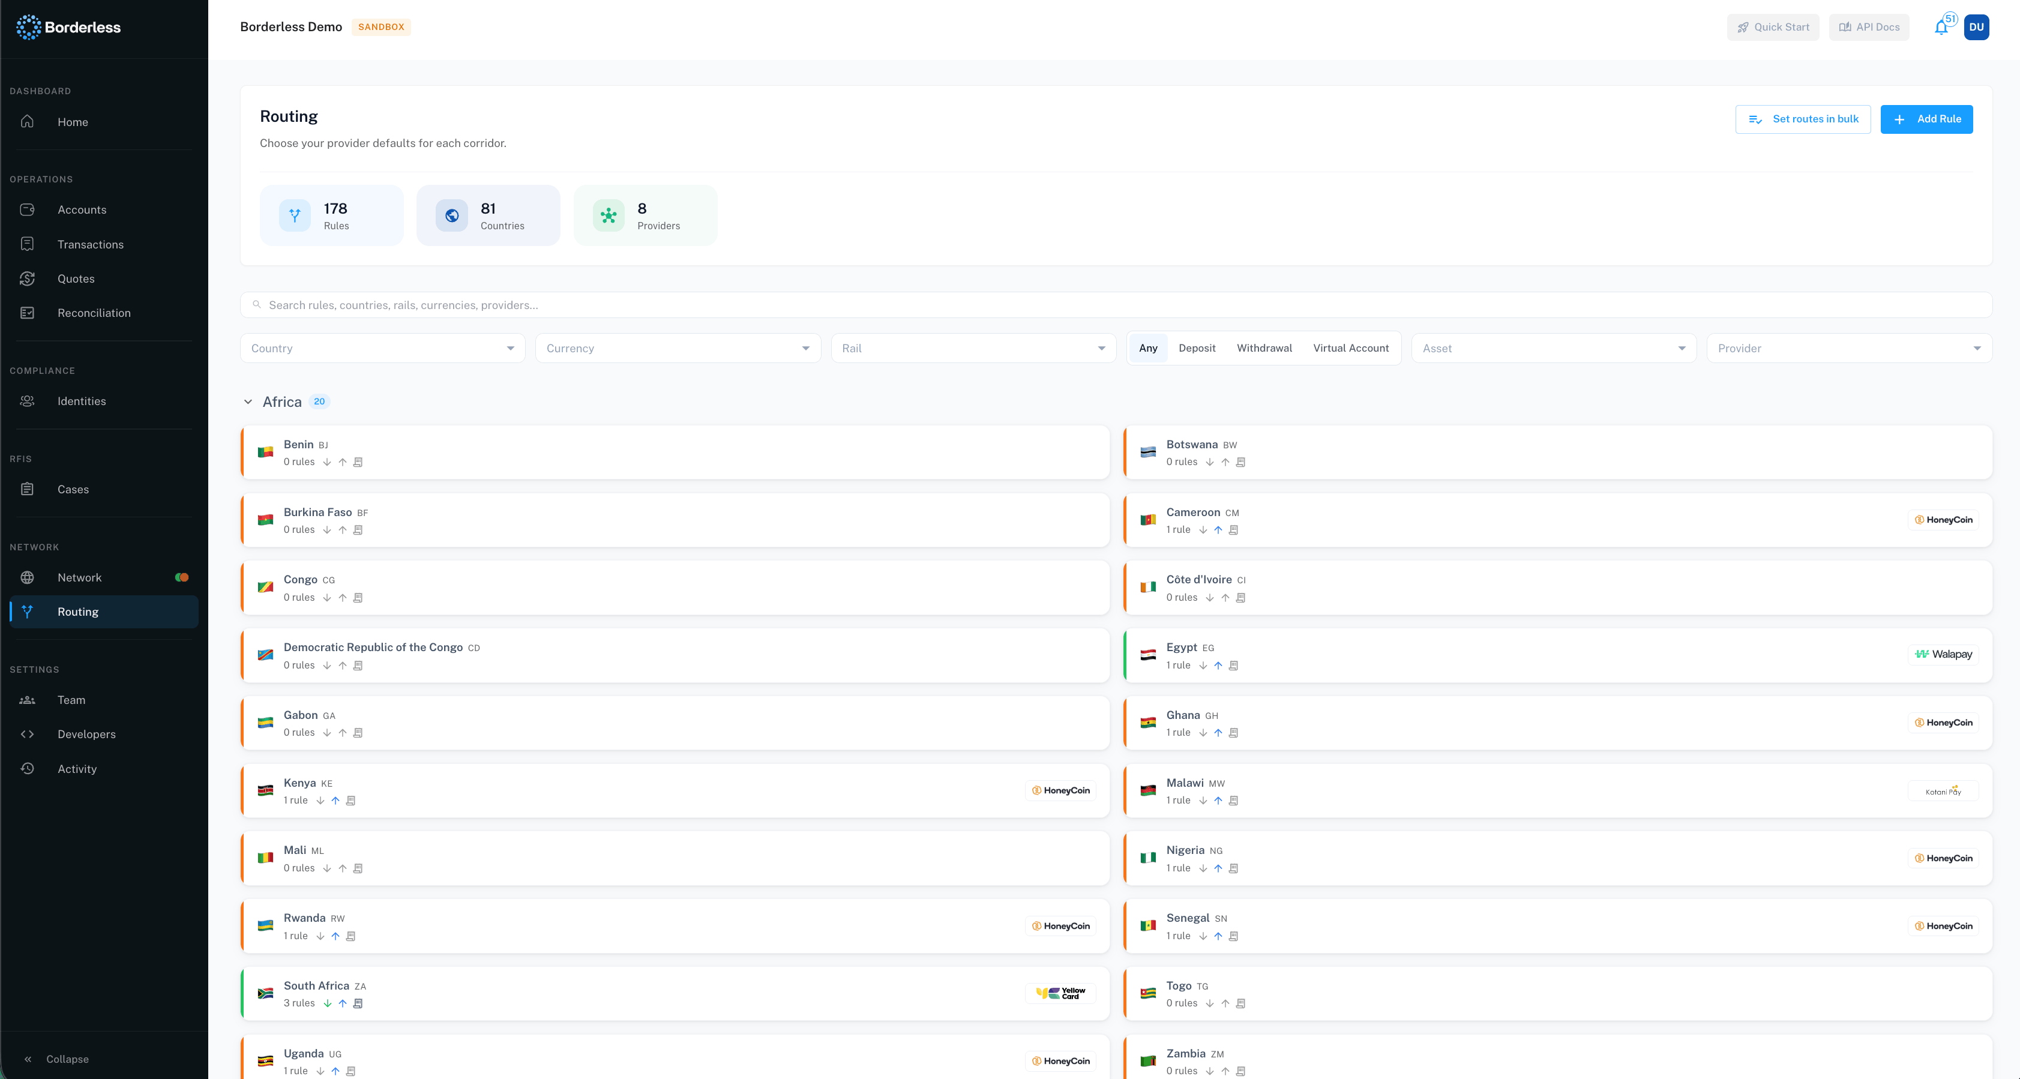Click the green down arrow in South Africa row
Image resolution: width=2020 pixels, height=1079 pixels.
327,1004
